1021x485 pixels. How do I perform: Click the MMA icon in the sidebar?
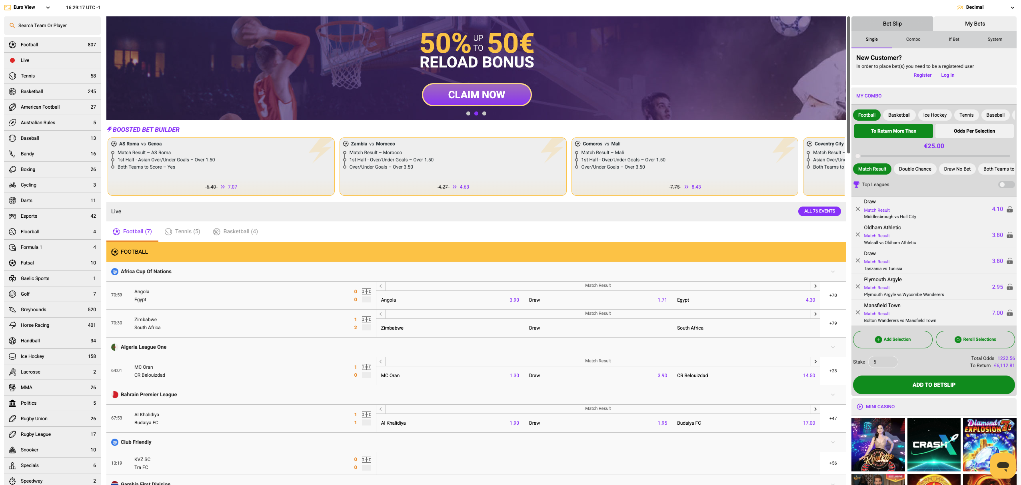[x=12, y=387]
